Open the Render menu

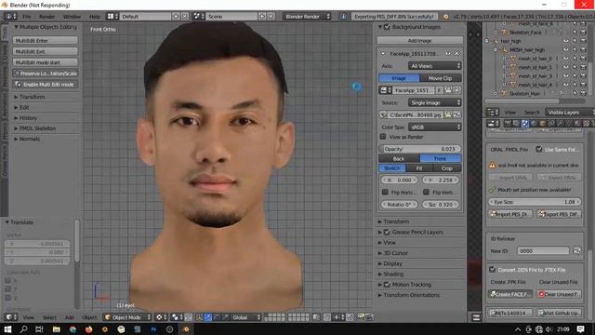pyautogui.click(x=47, y=17)
